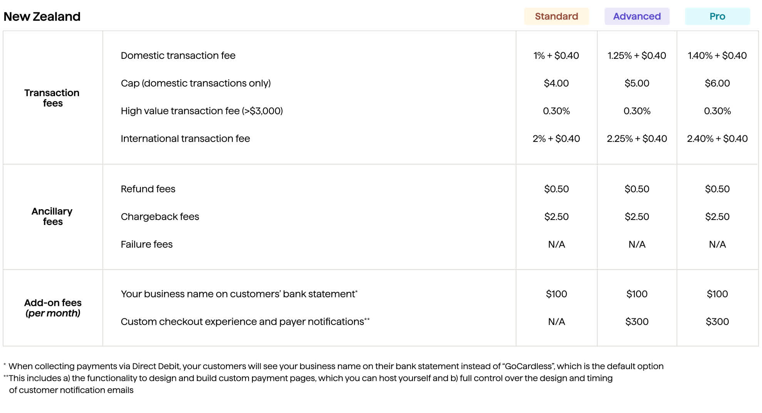Select the Standard plan tab
This screenshot has width=762, height=413.
tap(556, 17)
